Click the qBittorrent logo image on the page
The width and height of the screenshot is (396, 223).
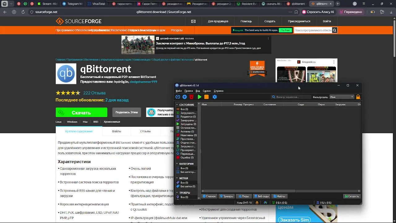pyautogui.click(x=66, y=74)
